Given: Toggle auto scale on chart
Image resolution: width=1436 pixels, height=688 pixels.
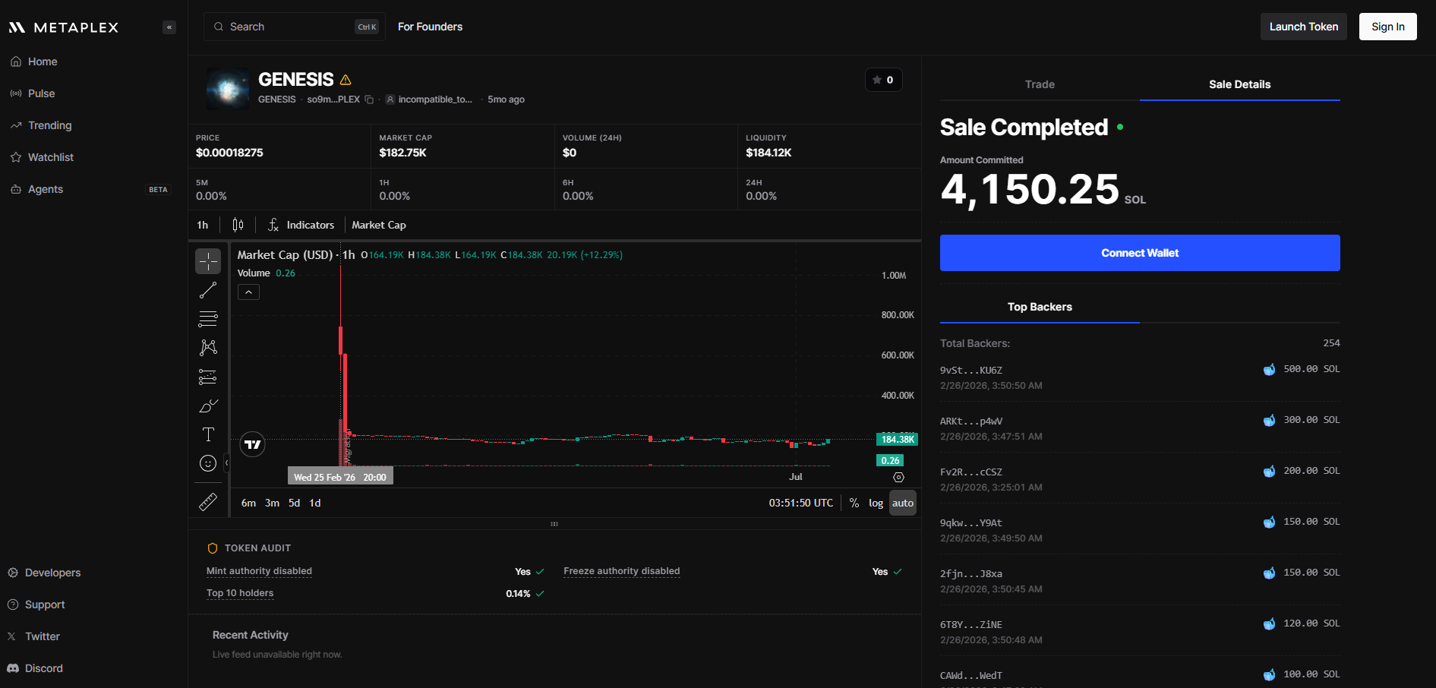Looking at the screenshot, I should [x=903, y=503].
